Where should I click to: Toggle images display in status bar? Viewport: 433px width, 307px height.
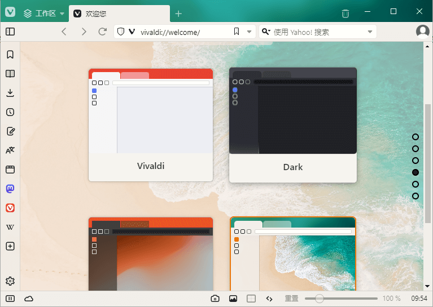coord(233,299)
